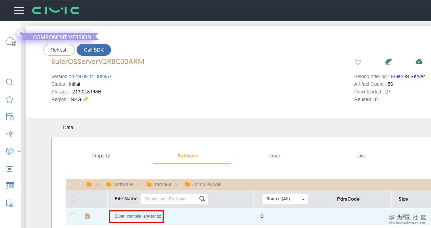Screen dimensions: 431x228
Task: Switch to the Property tab
Action: coord(101,156)
